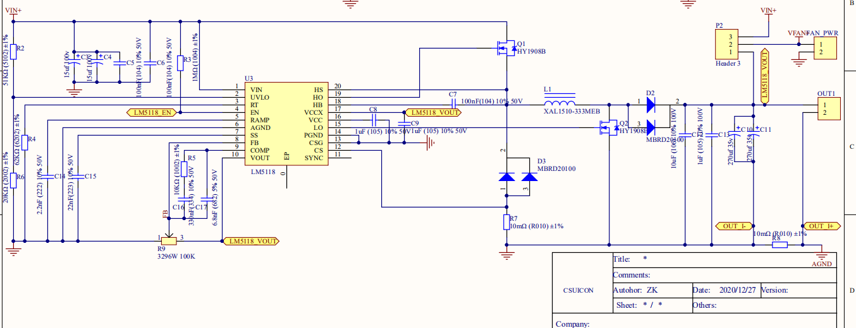
Task: Click the CSUICON text in title block
Action: [x=578, y=291]
